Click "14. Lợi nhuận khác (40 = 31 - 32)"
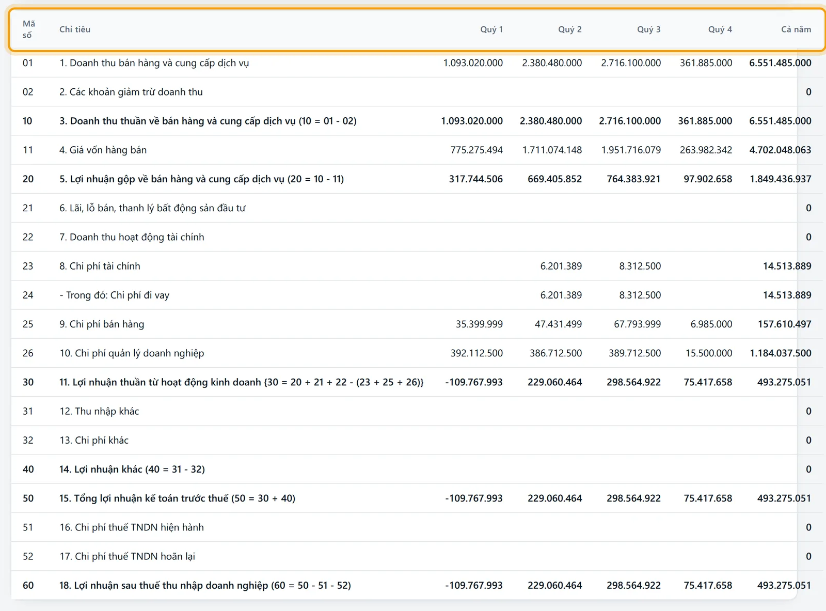826x611 pixels. coord(132,469)
